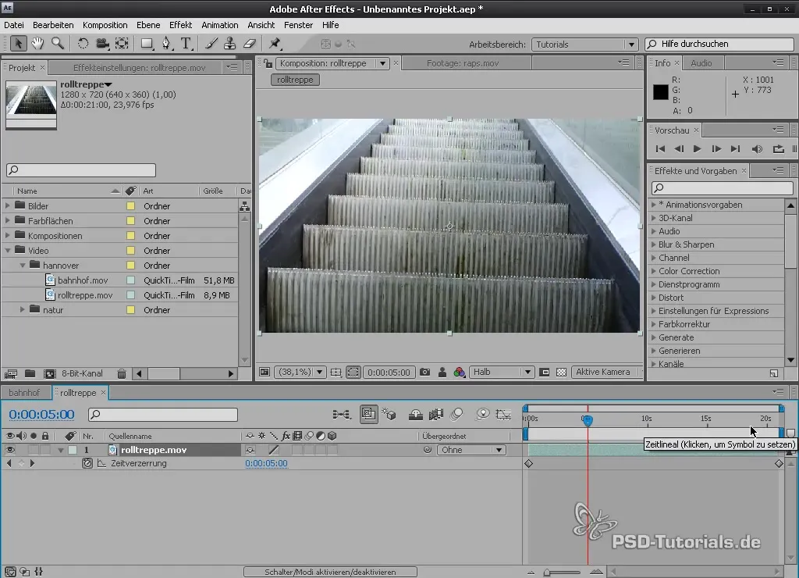Click the 8-Bit-Kanal color depth button
This screenshot has height=578, width=799.
coord(82,373)
